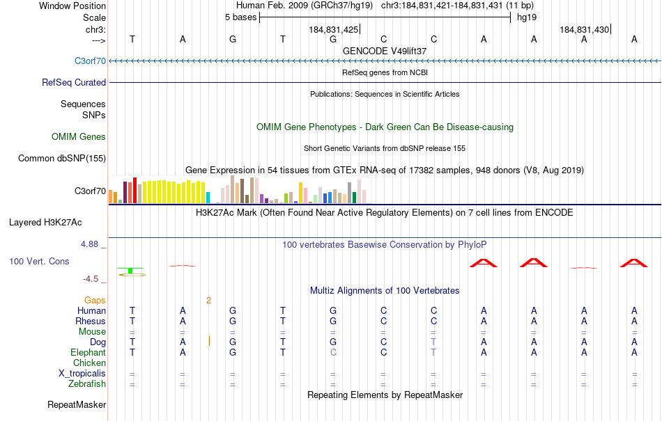Click the RepeatMasker track label

(x=77, y=405)
